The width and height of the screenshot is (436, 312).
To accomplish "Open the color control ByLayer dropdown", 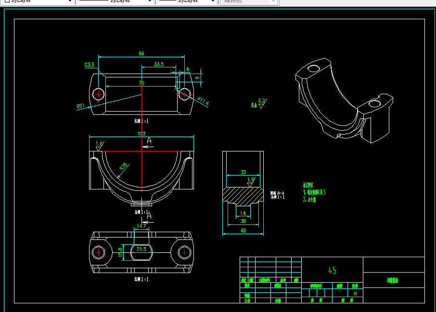I will [x=38, y=1].
